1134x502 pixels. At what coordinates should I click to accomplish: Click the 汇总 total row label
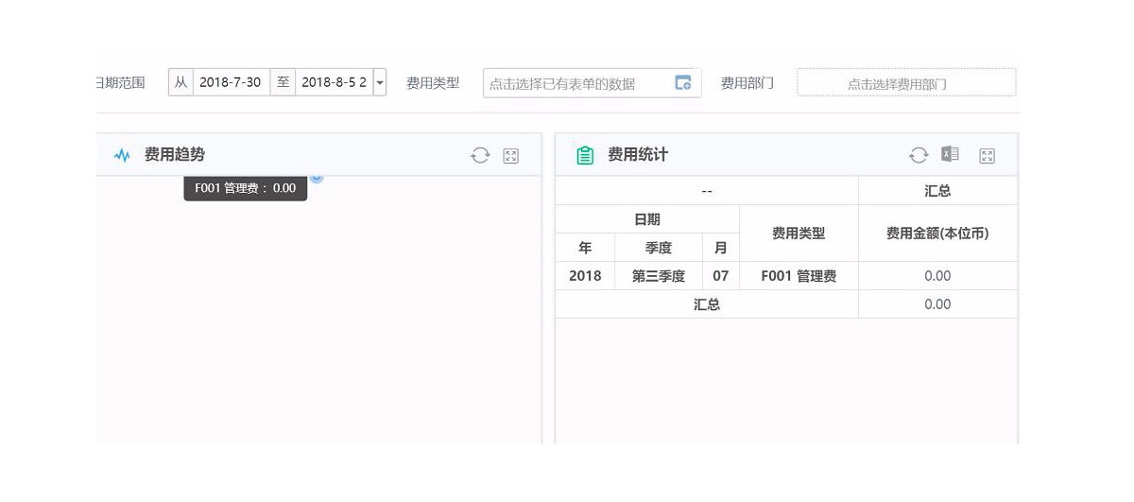click(x=707, y=304)
